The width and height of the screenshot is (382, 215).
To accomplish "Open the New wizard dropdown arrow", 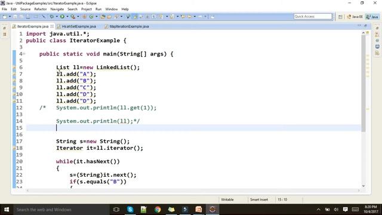I will [x=10, y=17].
